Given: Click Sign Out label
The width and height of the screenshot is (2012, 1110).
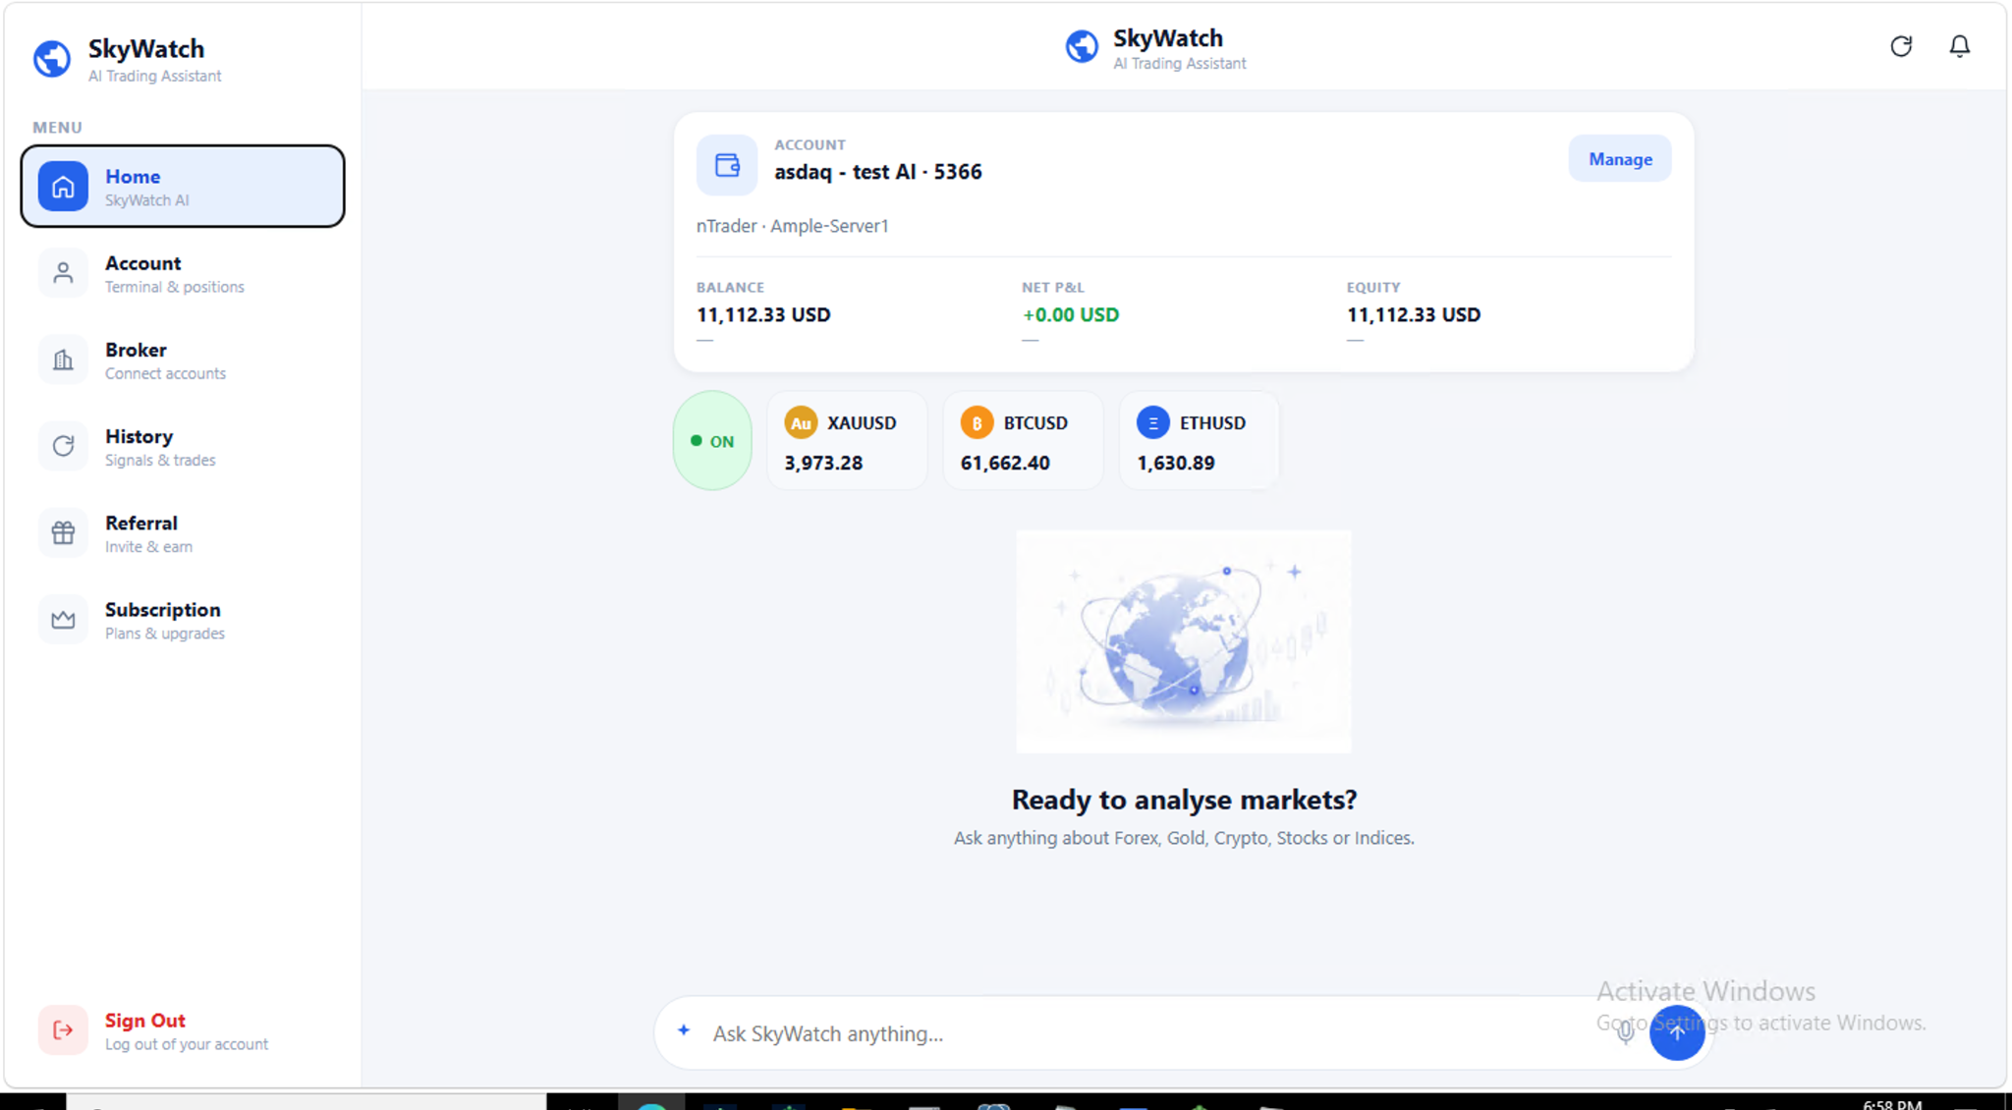Looking at the screenshot, I should click(145, 1021).
